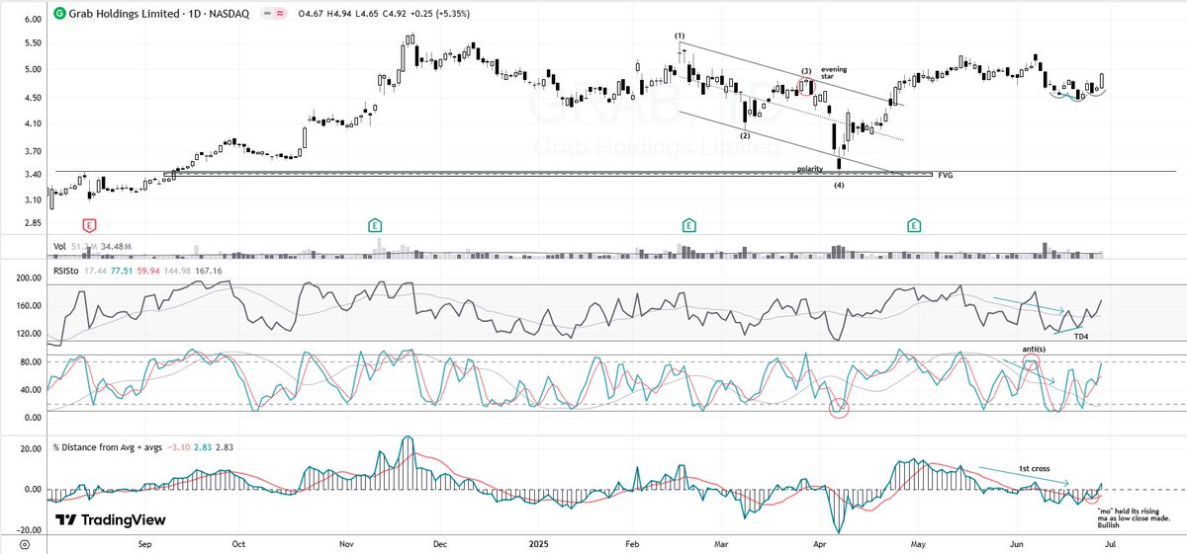Click the green Grab logo icon
Image resolution: width=1187 pixels, height=554 pixels.
pyautogui.click(x=60, y=14)
